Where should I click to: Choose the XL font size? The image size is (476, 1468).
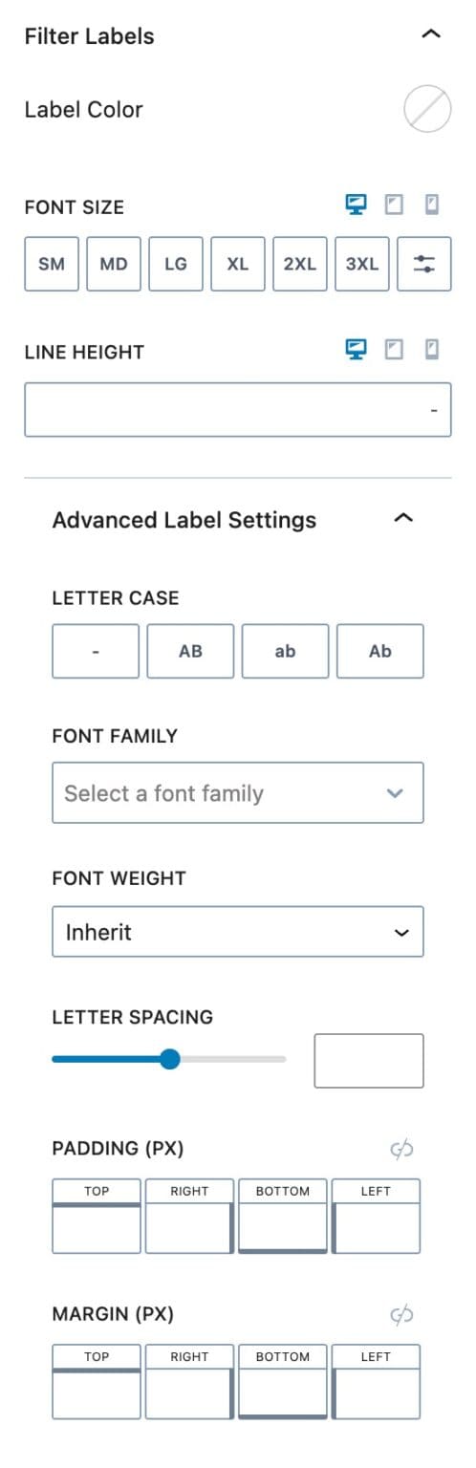238,264
